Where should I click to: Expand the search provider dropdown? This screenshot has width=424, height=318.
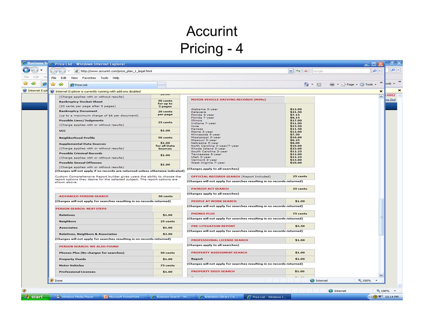coord(380,71)
